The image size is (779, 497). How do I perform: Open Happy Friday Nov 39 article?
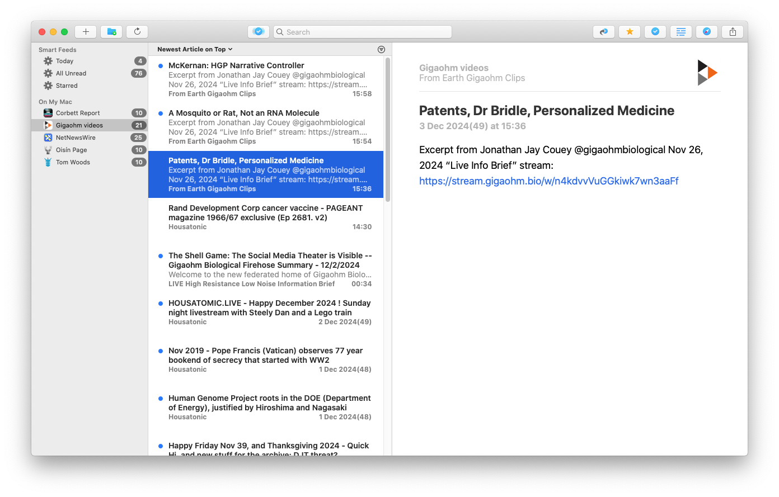(266, 446)
